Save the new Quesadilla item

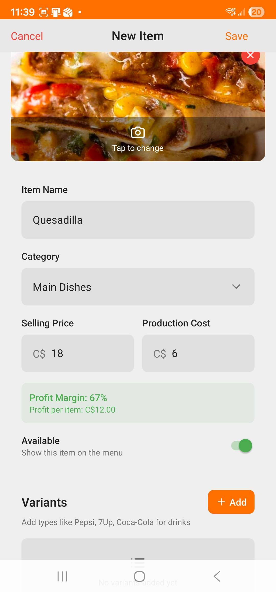pyautogui.click(x=236, y=36)
